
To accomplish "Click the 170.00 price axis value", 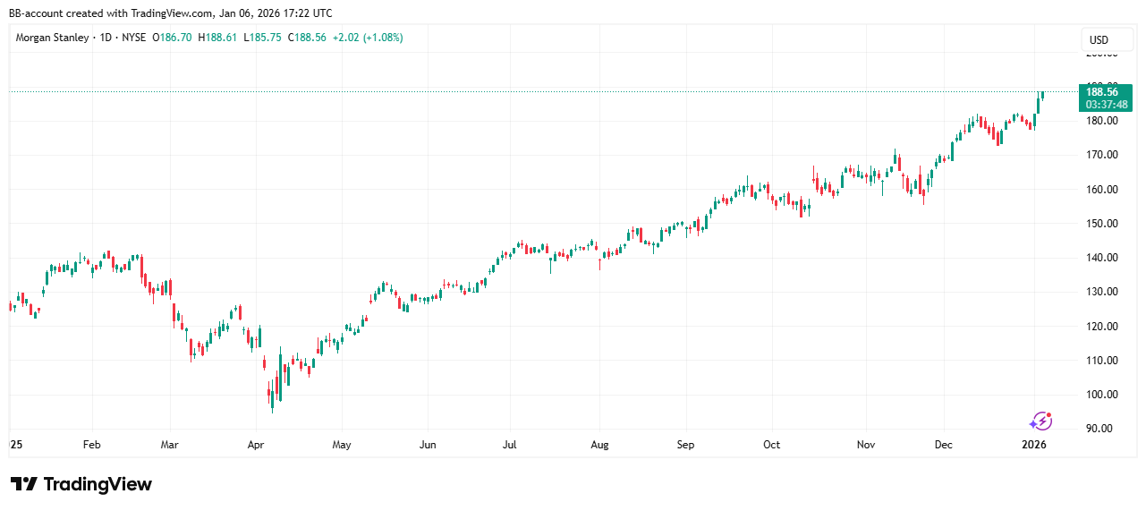I will 1100,155.
